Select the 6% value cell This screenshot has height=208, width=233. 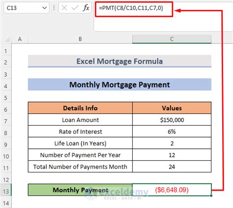[172, 132]
